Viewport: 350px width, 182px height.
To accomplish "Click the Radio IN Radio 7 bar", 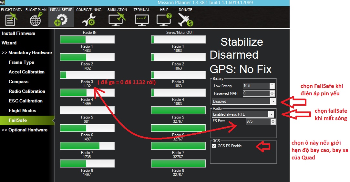I will (x=87, y=146).
